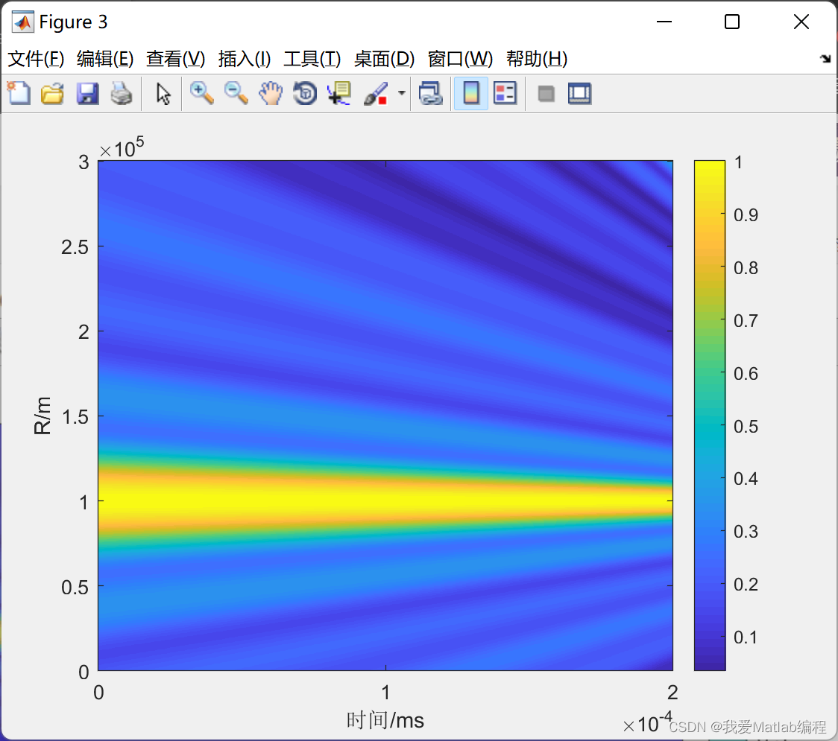
Task: Open the 编辑(E) menu
Action: (x=104, y=59)
